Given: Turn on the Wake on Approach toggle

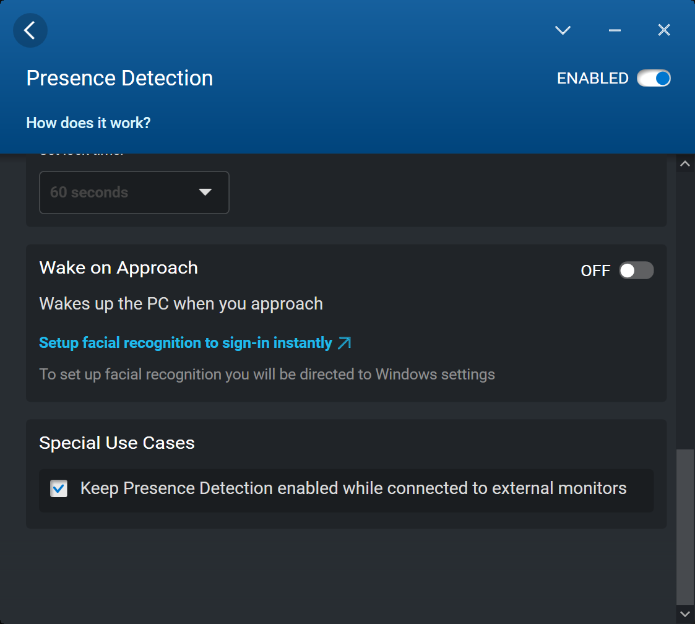Looking at the screenshot, I should pos(636,271).
